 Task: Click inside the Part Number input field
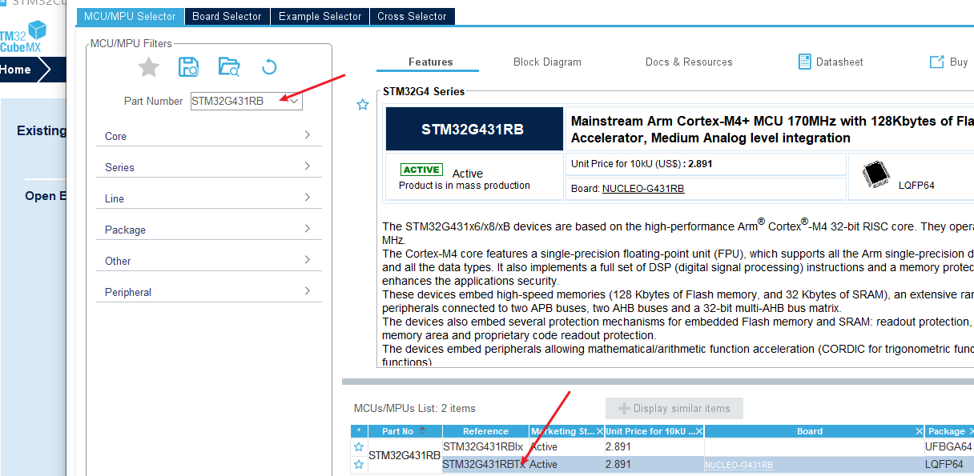pyautogui.click(x=238, y=101)
